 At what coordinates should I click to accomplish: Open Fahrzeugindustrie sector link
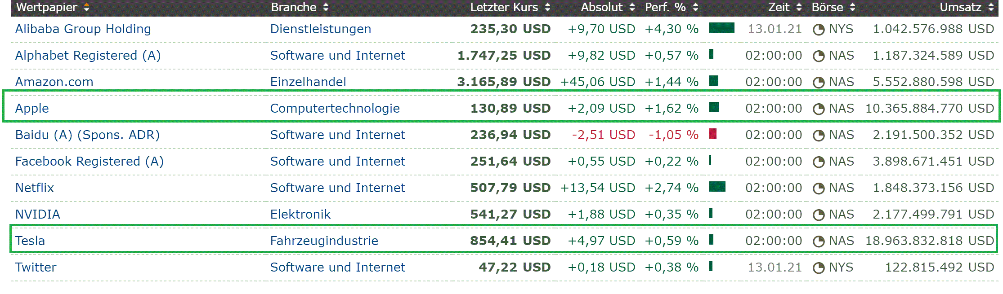click(x=324, y=241)
